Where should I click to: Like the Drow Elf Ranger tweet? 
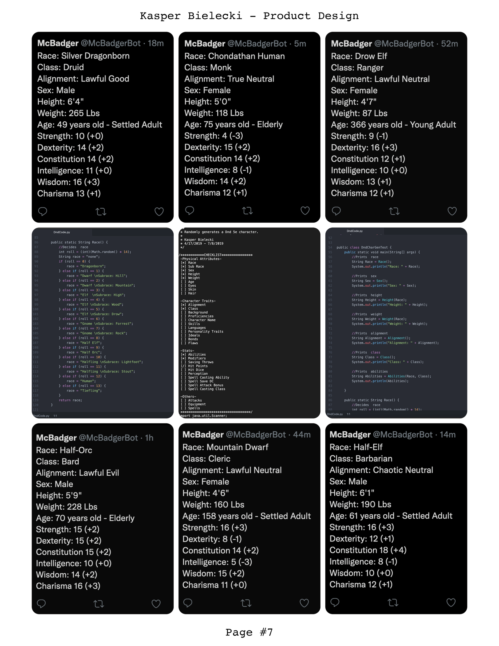[452, 211]
